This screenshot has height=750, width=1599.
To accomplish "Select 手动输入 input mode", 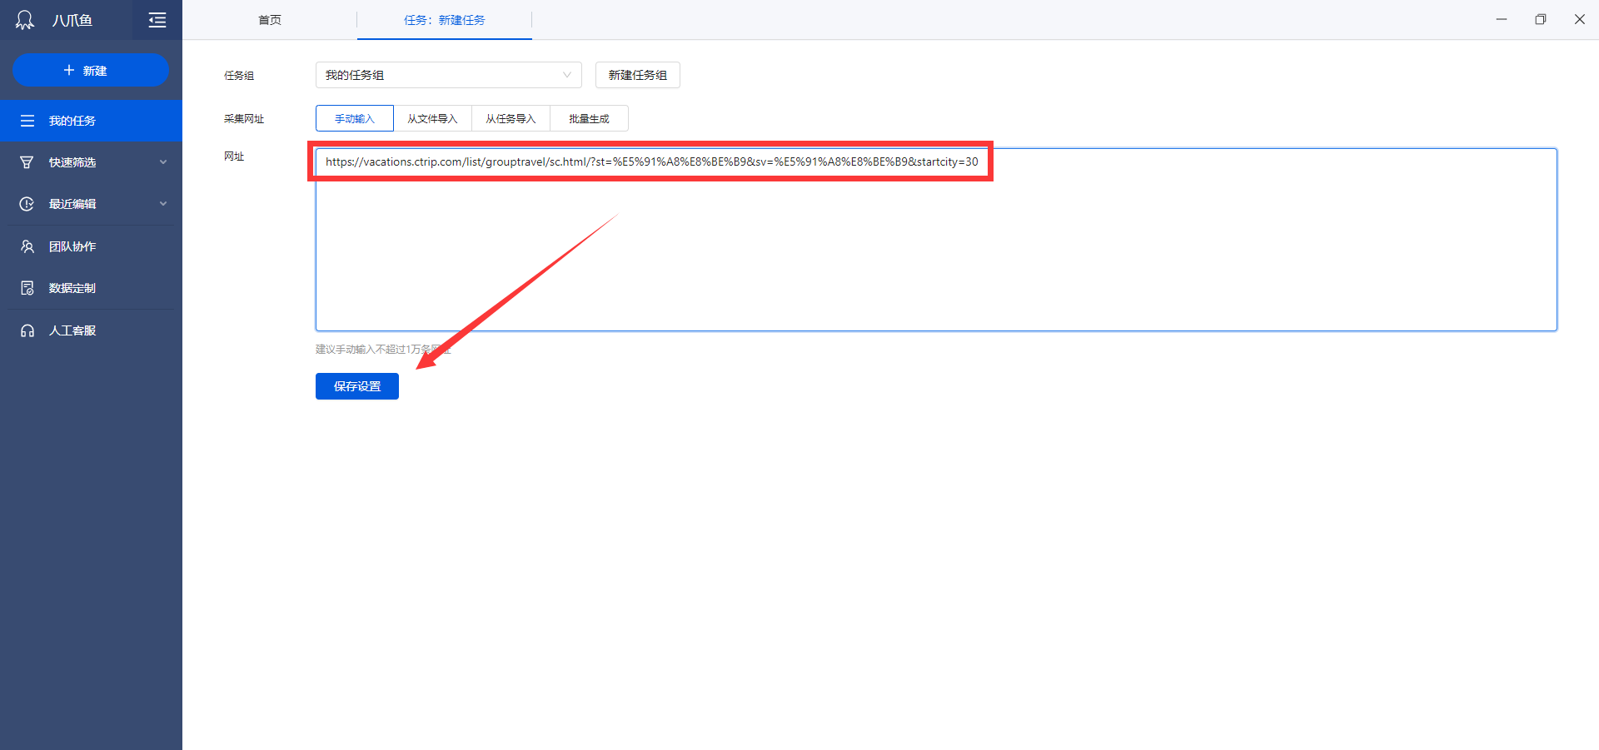I will [x=355, y=118].
